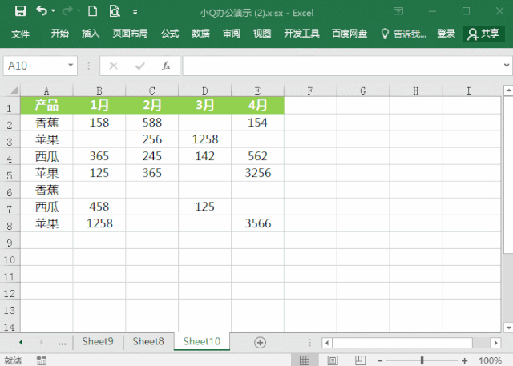The image size is (513, 366).
Task: Click the Redo arrow icon
Action: click(x=67, y=11)
